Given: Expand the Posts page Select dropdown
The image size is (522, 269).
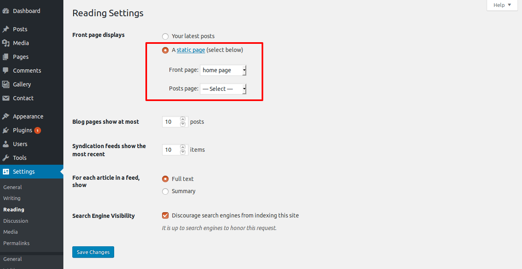Looking at the screenshot, I should click(223, 89).
